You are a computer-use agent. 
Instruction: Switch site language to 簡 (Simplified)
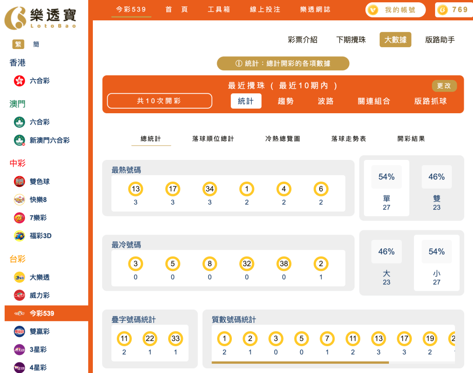click(x=36, y=44)
